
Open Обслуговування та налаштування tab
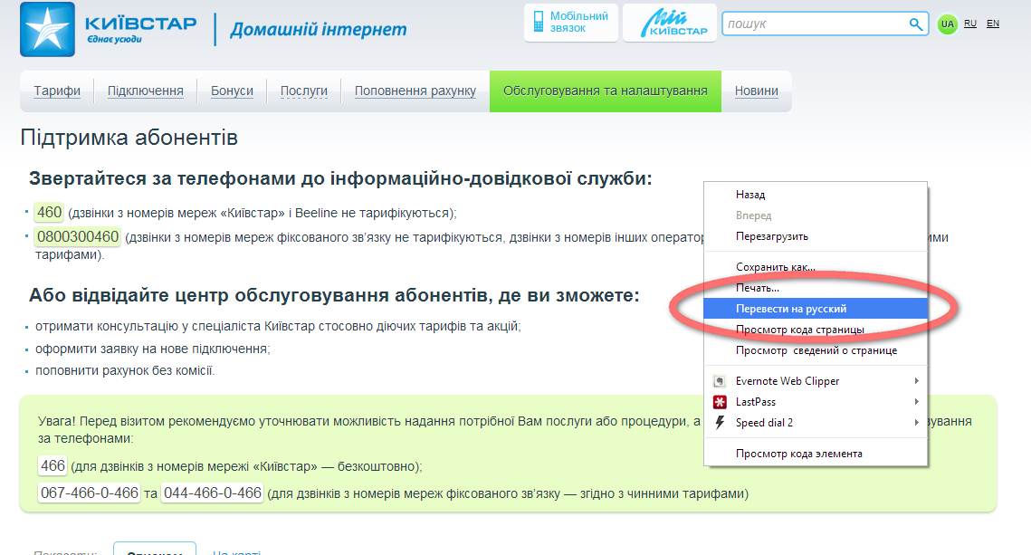point(606,91)
